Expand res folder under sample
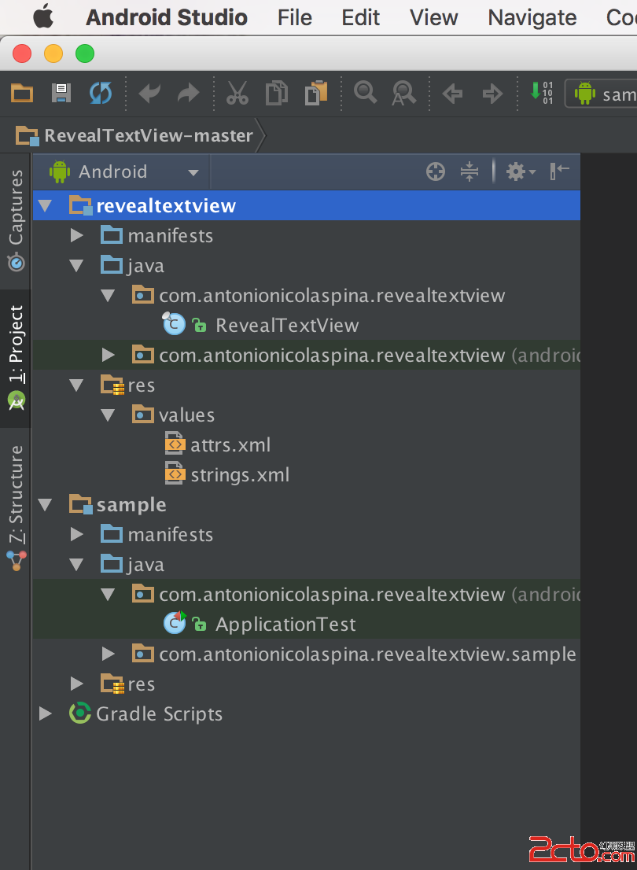This screenshot has width=637, height=870. coord(76,684)
